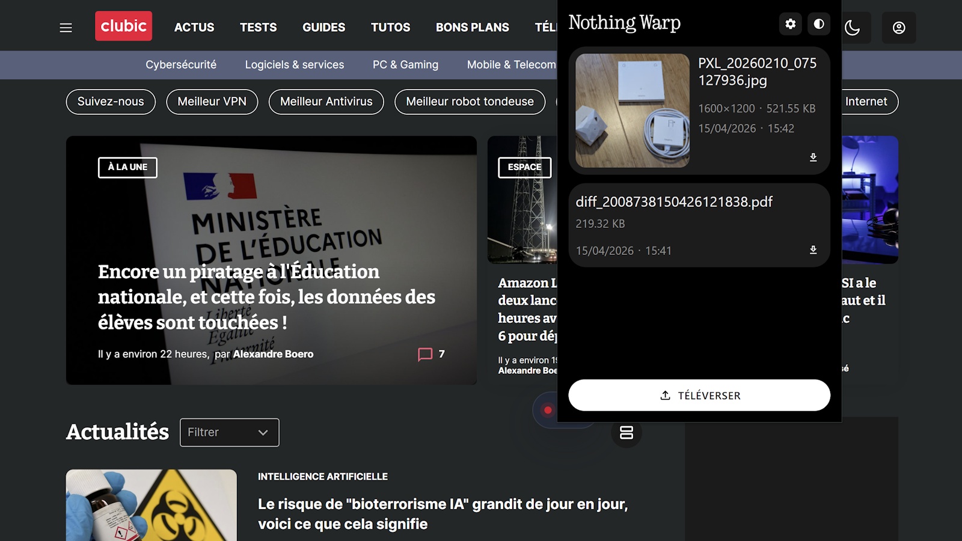Image resolution: width=962 pixels, height=541 pixels.
Task: Toggle theme contrast in Nothing Warp
Action: [x=818, y=24]
